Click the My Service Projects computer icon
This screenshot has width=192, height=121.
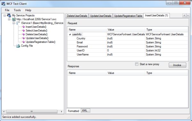(9, 16)
